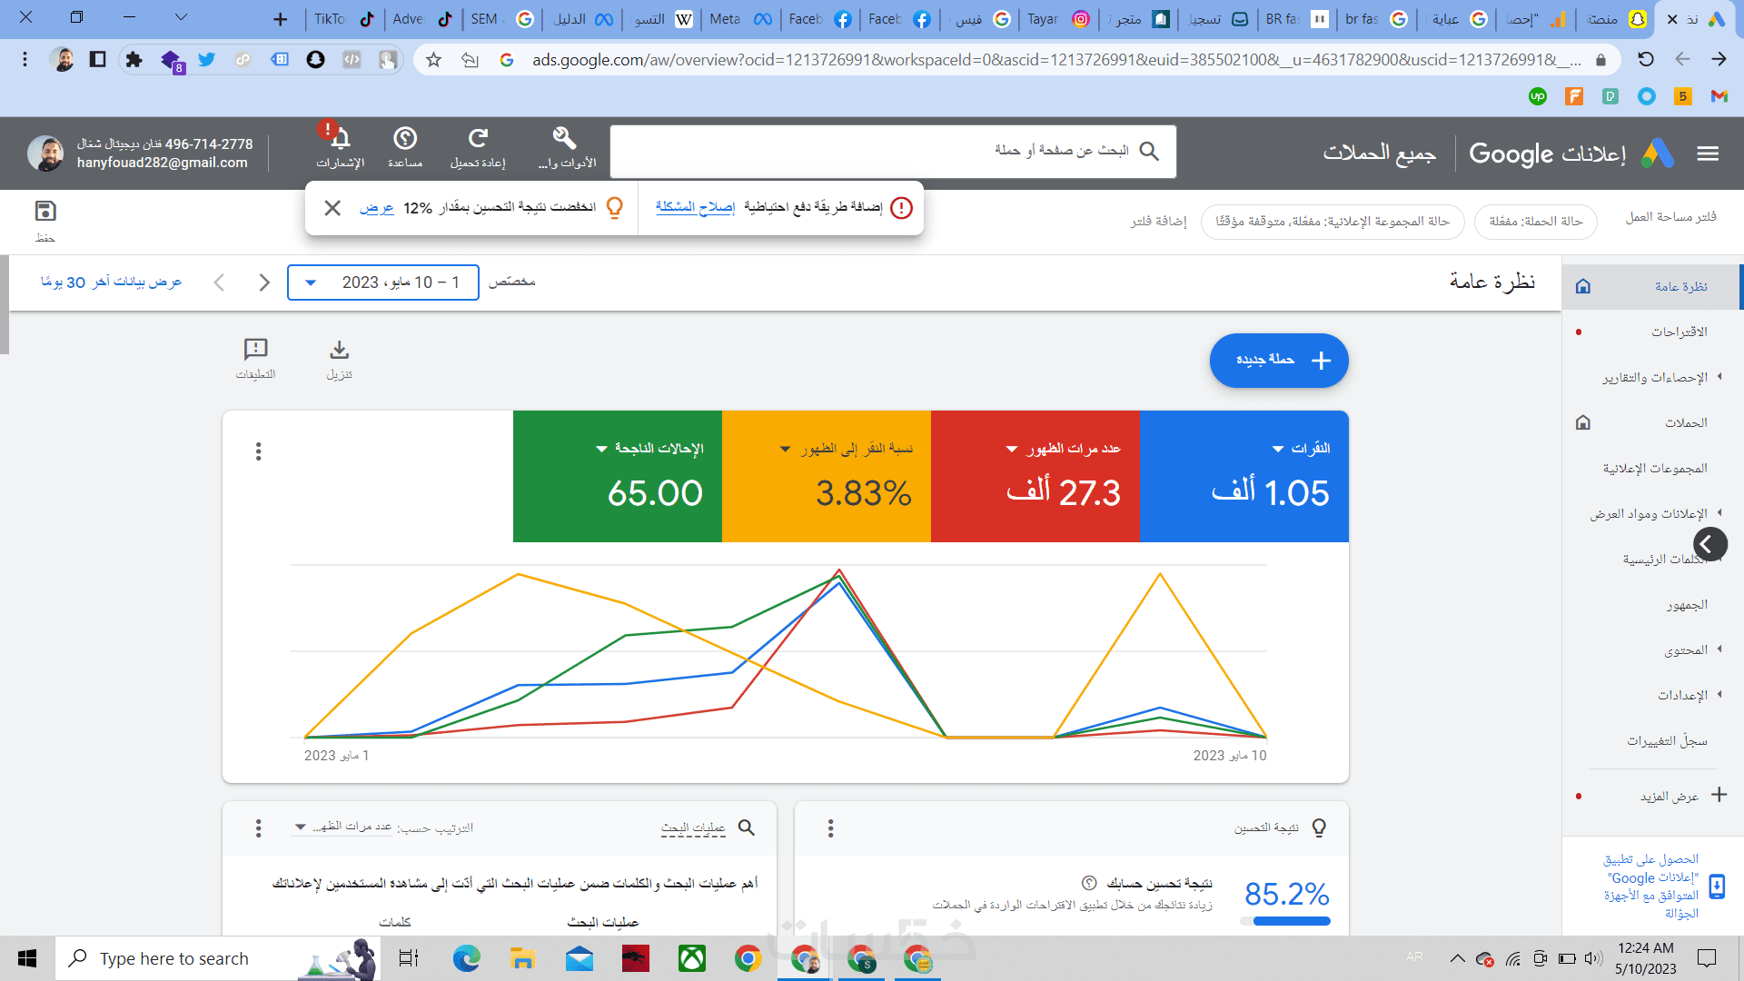Open the feedback comments icon

click(x=255, y=350)
